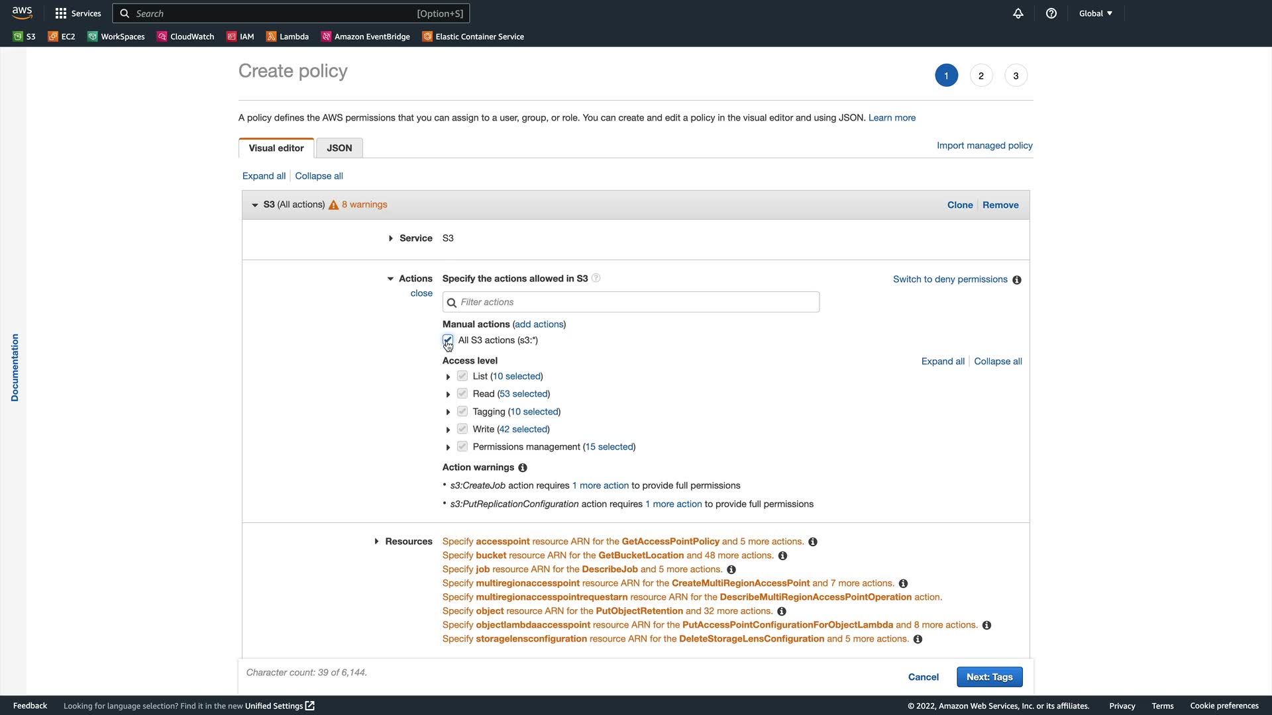
Task: Switch to the JSON tab
Action: (x=339, y=148)
